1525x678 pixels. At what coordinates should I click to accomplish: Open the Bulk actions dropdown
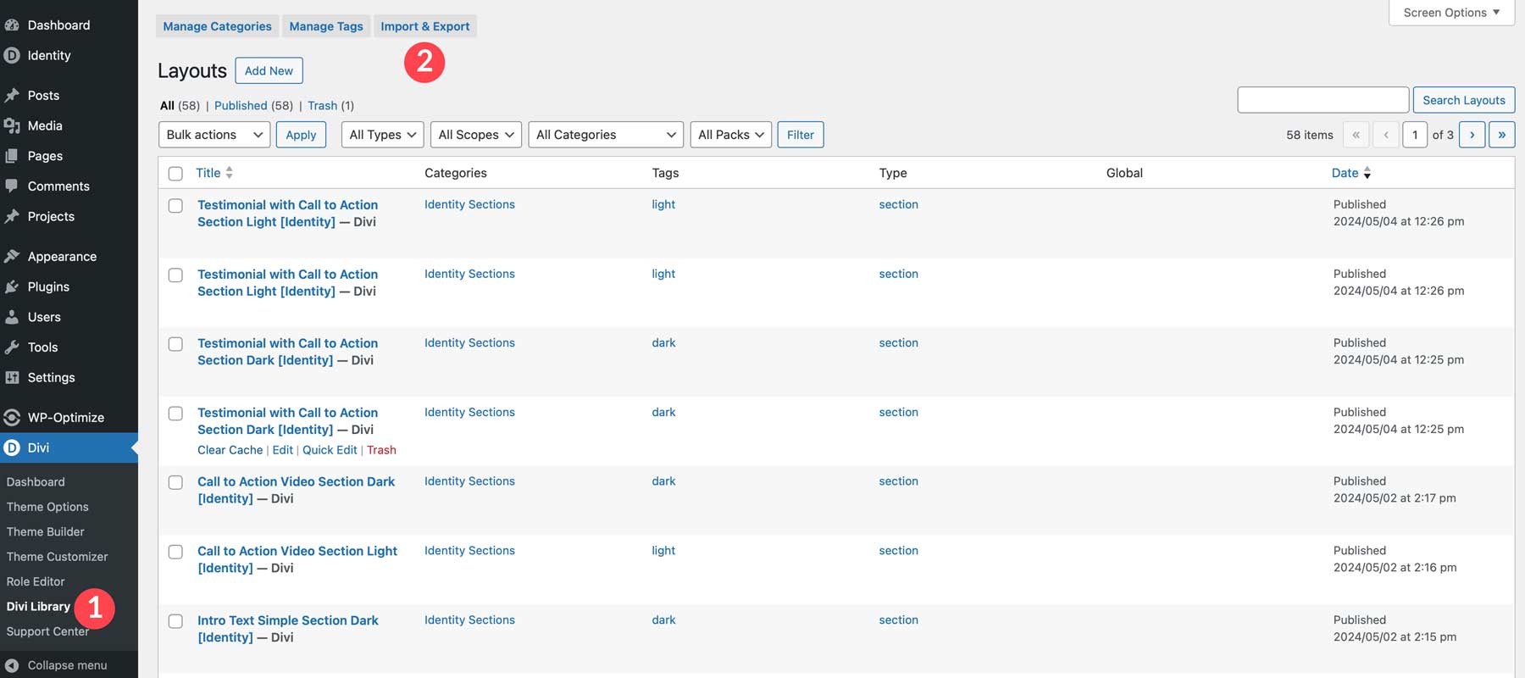tap(214, 135)
